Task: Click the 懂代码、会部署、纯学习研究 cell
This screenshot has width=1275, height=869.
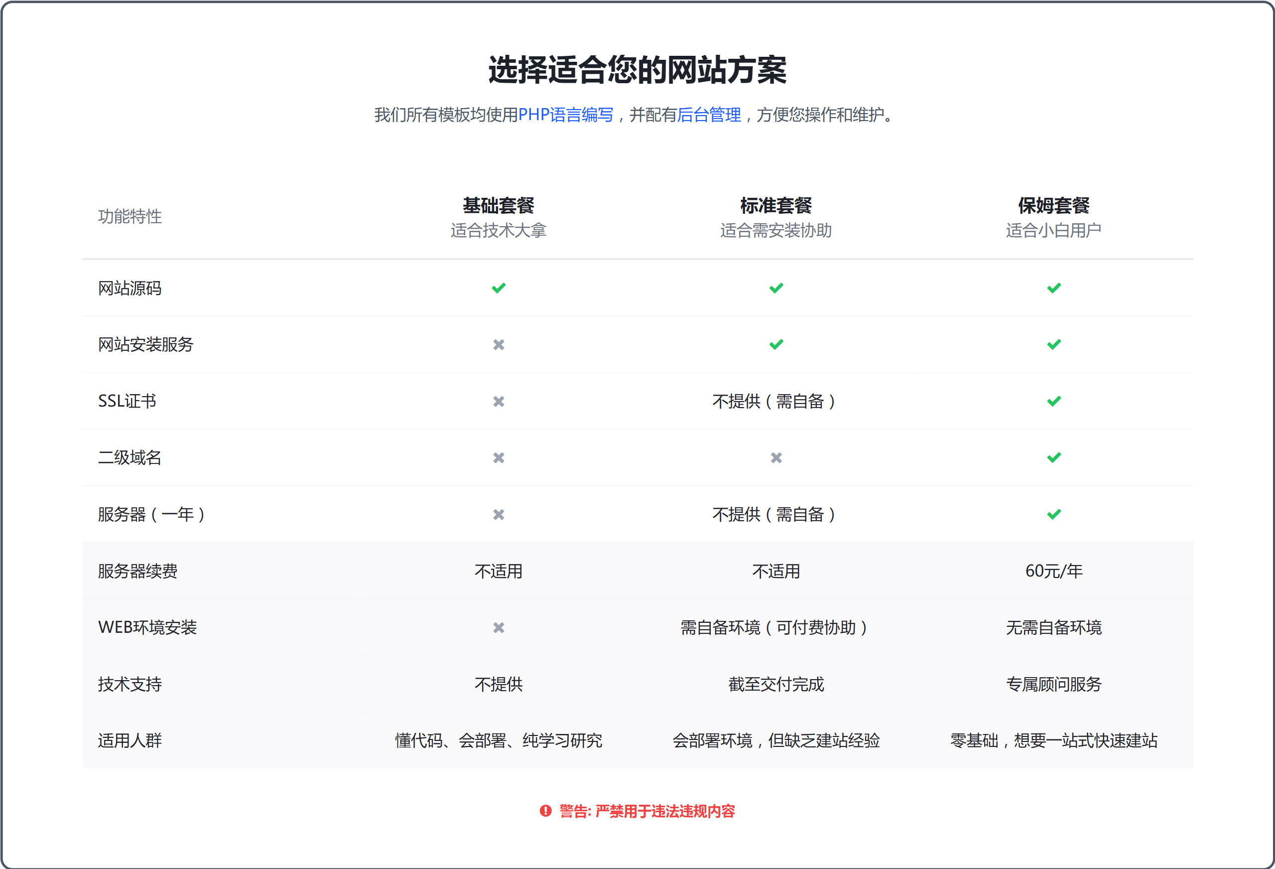Action: point(498,740)
